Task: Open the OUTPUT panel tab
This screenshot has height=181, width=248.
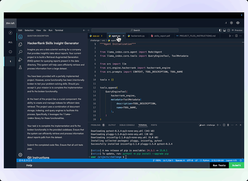Action: click(112, 125)
